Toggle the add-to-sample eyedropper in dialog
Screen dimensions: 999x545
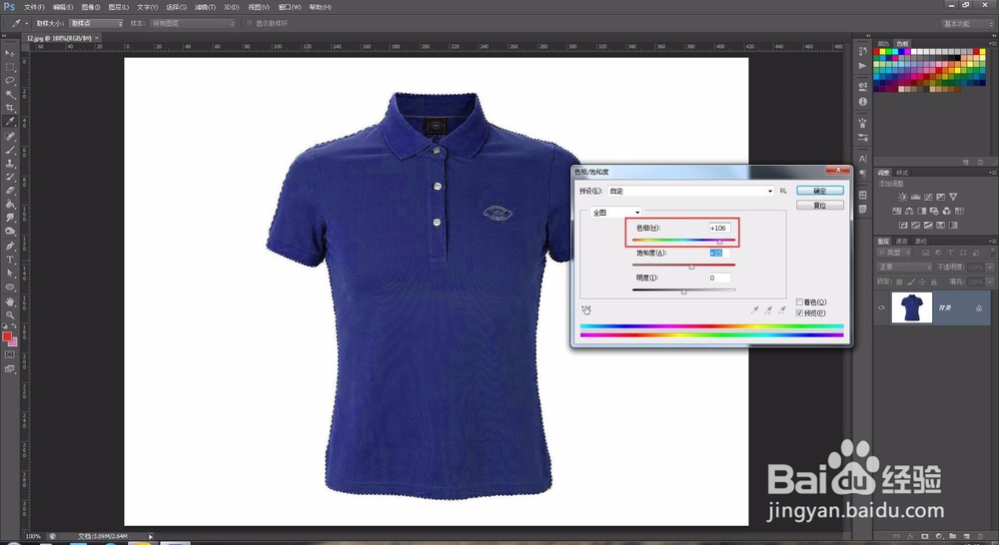coord(768,310)
